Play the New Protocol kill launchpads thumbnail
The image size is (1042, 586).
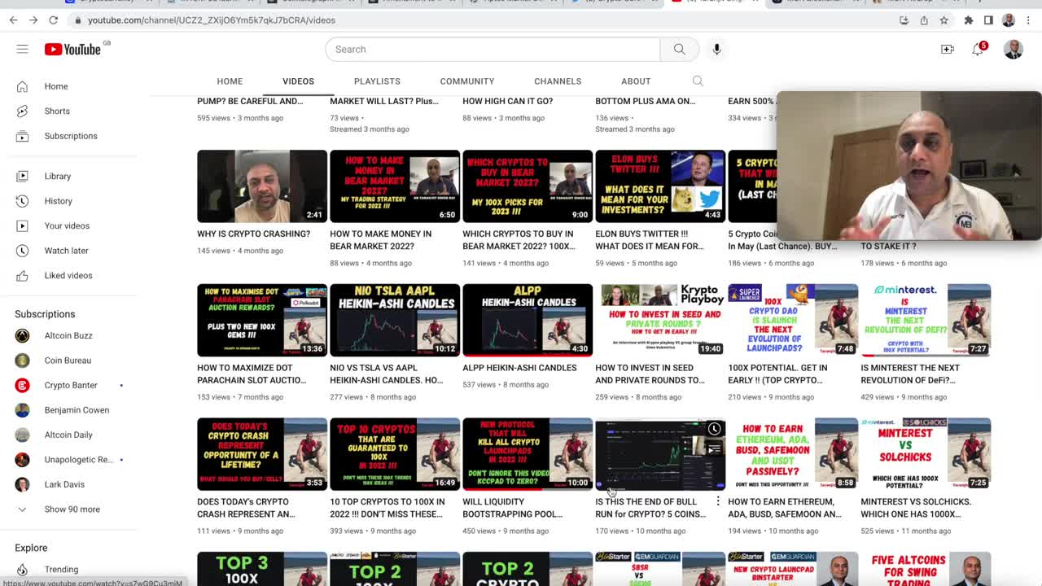[x=528, y=454]
